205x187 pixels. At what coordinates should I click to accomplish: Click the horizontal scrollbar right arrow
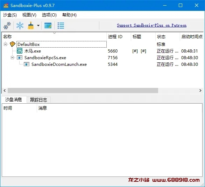(x=200, y=90)
